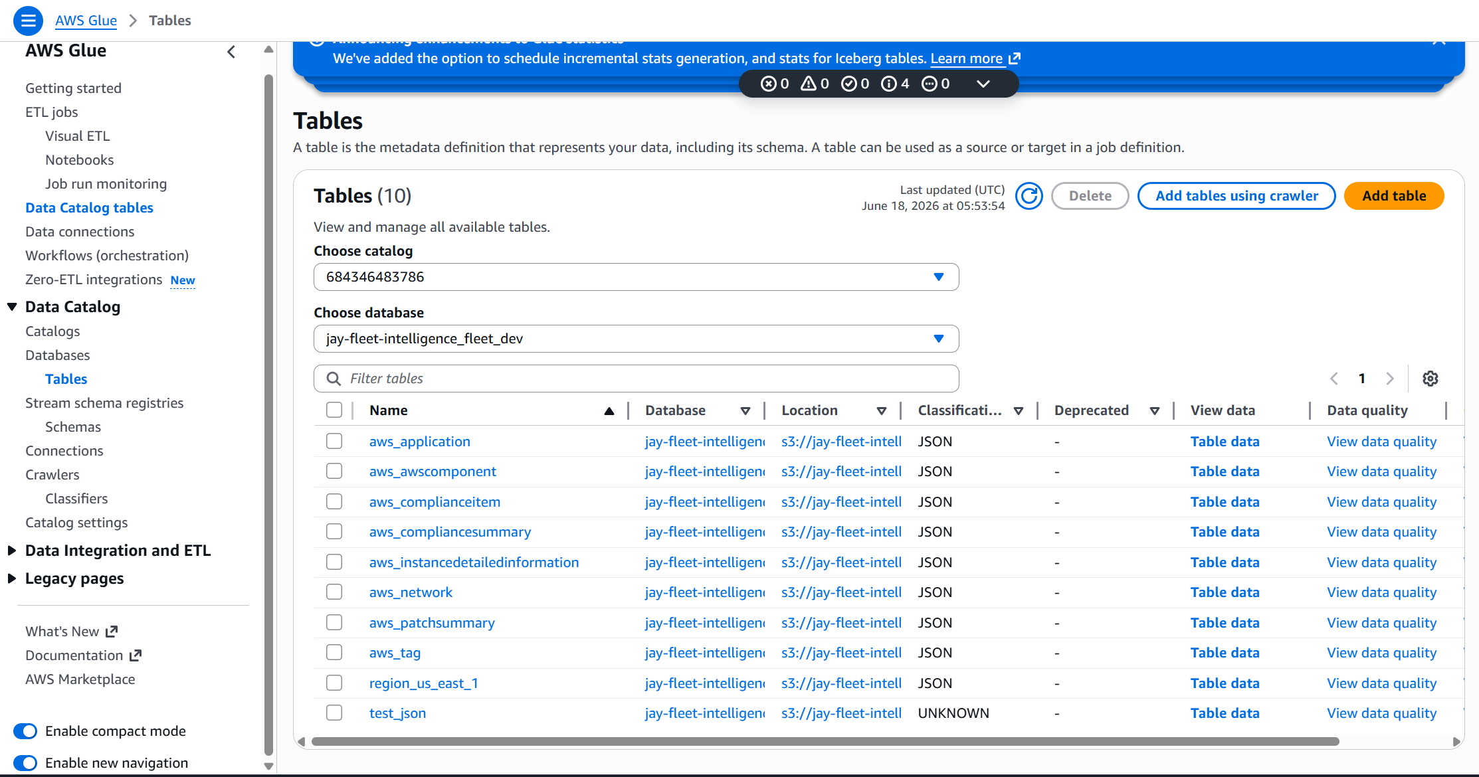This screenshot has width=1479, height=777.
Task: Open AWS Glue breadcrumb link
Action: [x=86, y=21]
